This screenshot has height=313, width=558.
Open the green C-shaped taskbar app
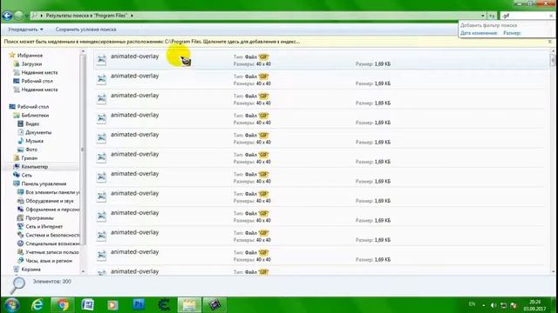tap(164, 305)
